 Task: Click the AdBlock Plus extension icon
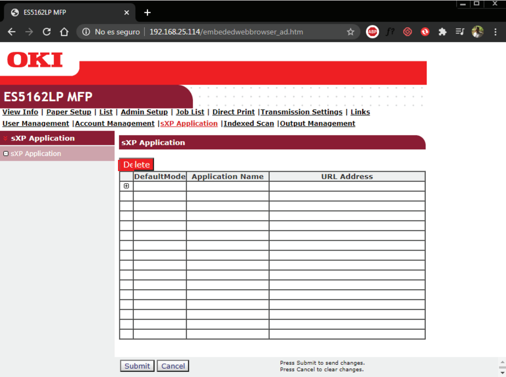[x=372, y=32]
